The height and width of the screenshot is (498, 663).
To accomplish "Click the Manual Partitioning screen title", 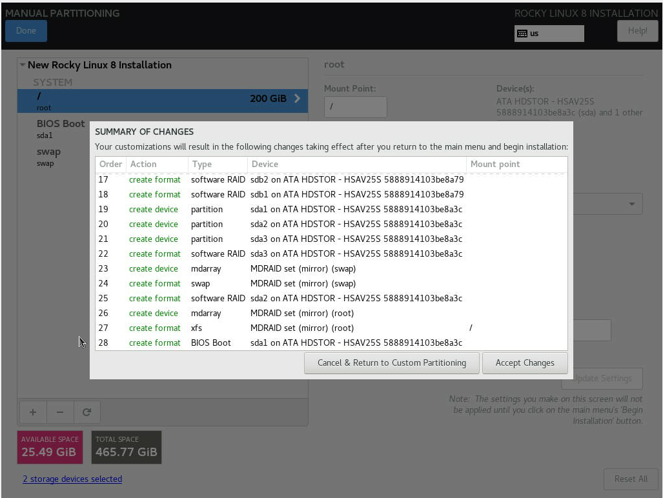I will click(63, 13).
